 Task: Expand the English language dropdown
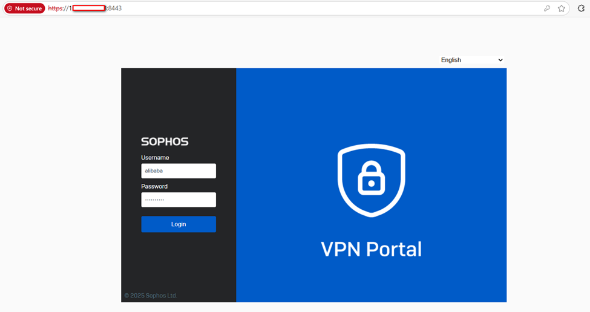(471, 60)
